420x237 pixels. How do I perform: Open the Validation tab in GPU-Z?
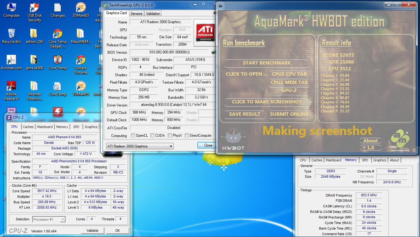tap(153, 14)
